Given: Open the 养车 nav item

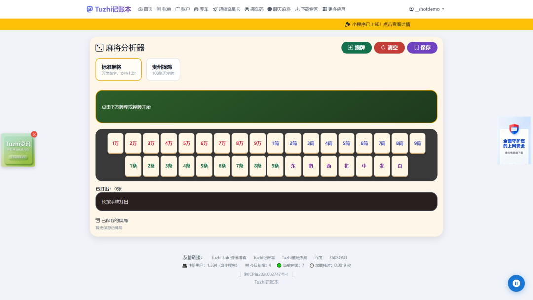Looking at the screenshot, I should [x=201, y=9].
